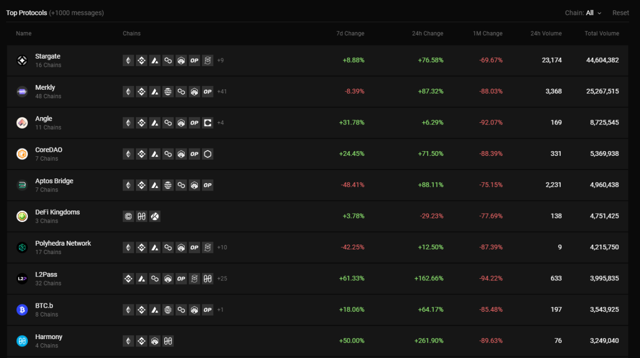Click the Angle protocol logo
640x358 pixels.
pos(22,123)
